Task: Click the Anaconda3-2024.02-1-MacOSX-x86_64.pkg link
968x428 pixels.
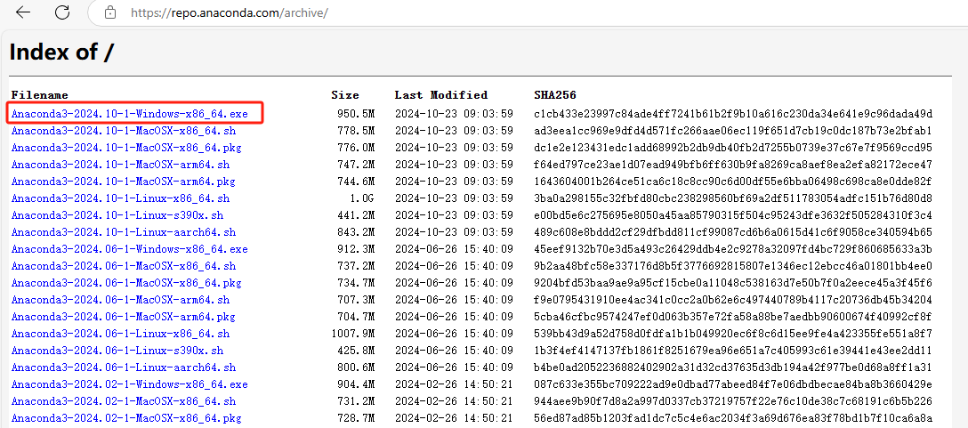Action: pos(126,418)
